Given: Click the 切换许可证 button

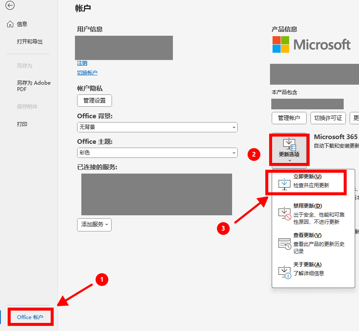Looking at the screenshot, I should [327, 118].
